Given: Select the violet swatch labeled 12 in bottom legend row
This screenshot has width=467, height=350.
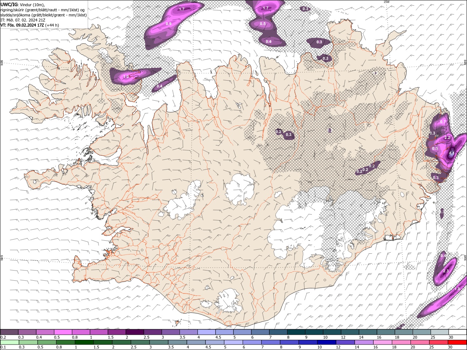Looking at the screenshot, I should coord(345,342).
